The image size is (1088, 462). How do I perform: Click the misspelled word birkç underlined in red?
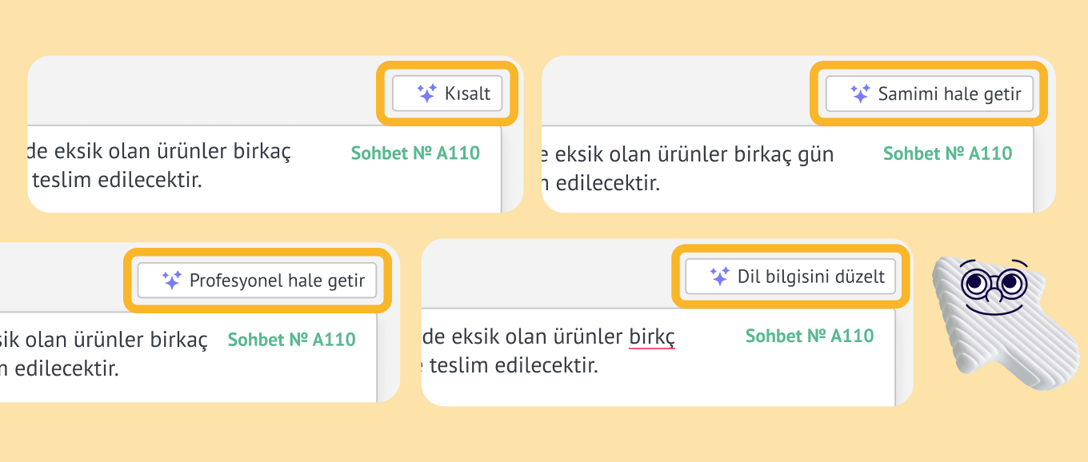(652, 337)
